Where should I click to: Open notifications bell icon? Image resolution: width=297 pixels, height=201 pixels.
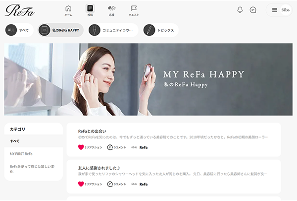coord(240,10)
